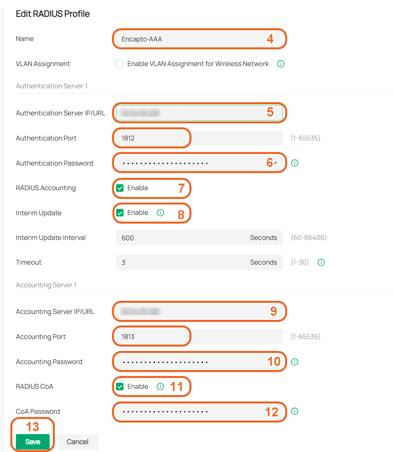Toggle the RADIUS Accounting Enable checkbox
394x452 pixels.
point(120,188)
